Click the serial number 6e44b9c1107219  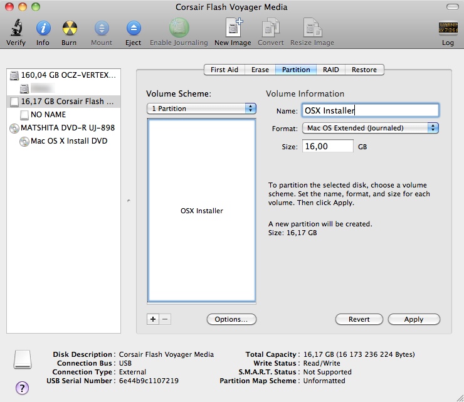pyautogui.click(x=149, y=381)
